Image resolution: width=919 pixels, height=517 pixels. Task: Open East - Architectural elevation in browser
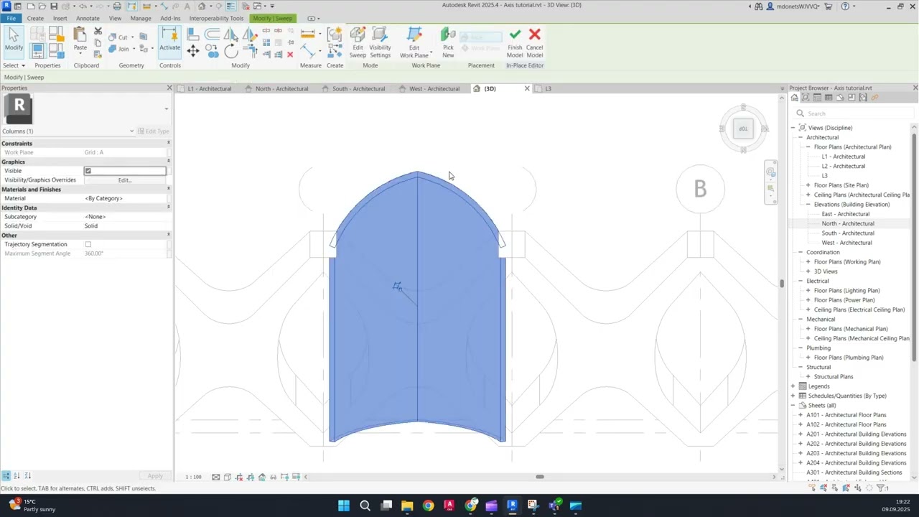point(845,214)
